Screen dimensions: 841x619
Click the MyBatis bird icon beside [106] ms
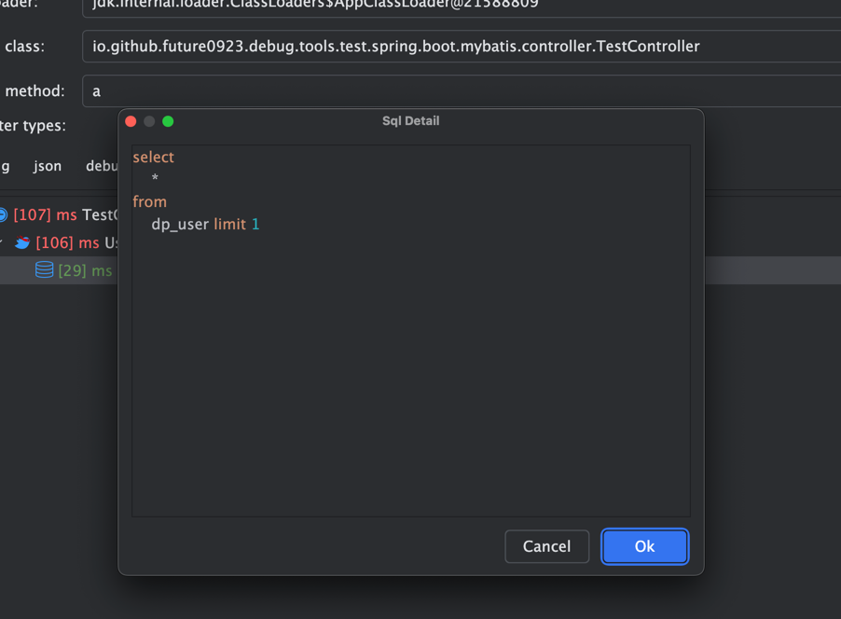coord(22,242)
